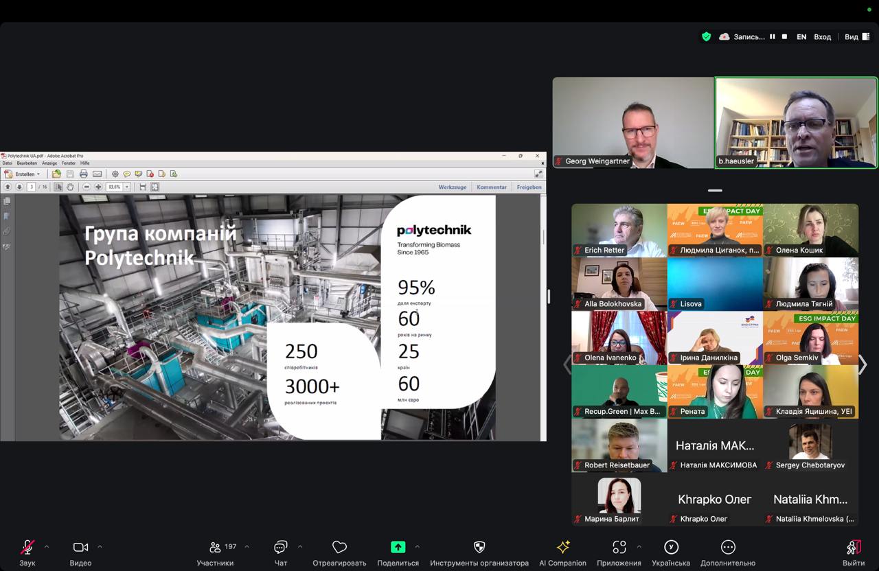The image size is (879, 571).
Task: Expand audio options arrow next to Звук
Action: (x=47, y=547)
